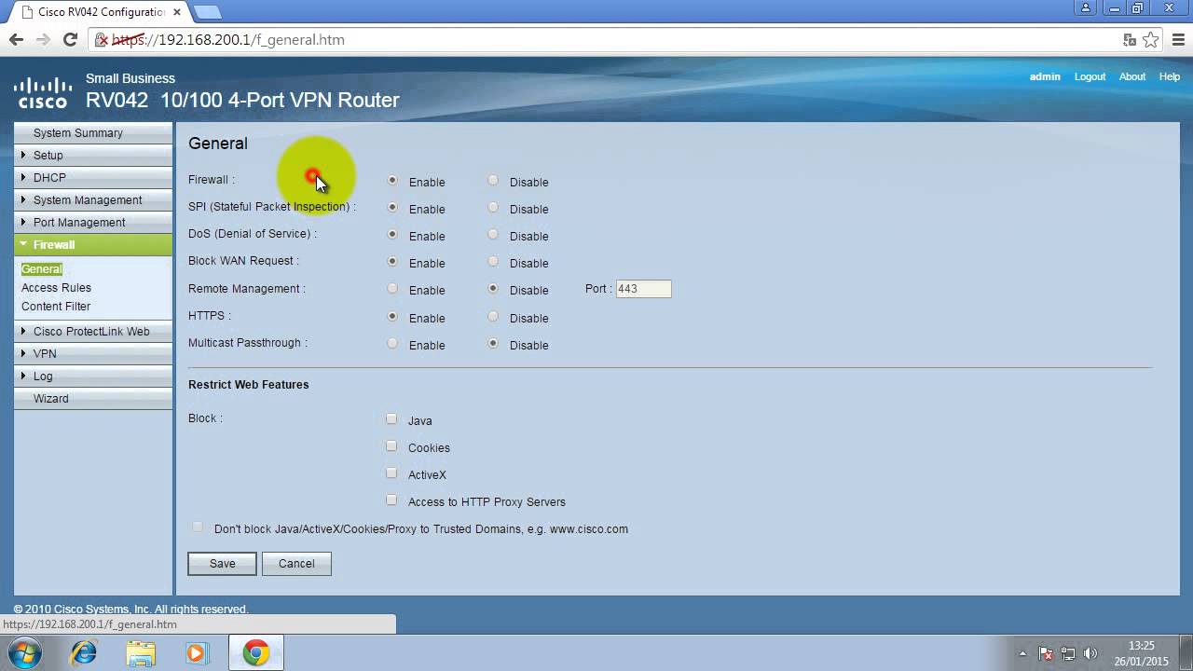Open the General firewall submenu
The height and width of the screenshot is (671, 1193).
click(42, 269)
